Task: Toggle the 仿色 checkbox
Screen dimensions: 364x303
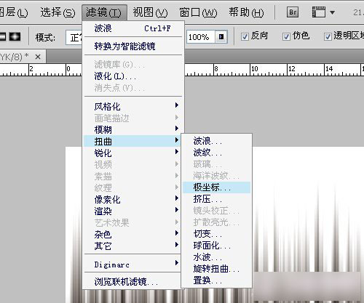Action: 286,36
